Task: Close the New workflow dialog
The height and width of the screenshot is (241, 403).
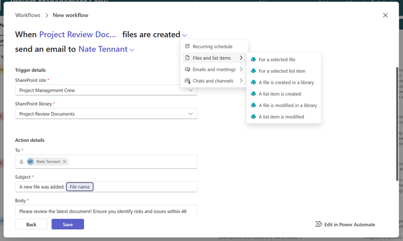Action: pos(385,16)
